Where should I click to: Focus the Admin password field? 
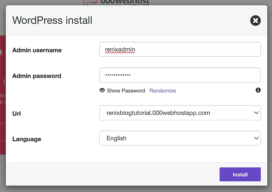coord(180,75)
